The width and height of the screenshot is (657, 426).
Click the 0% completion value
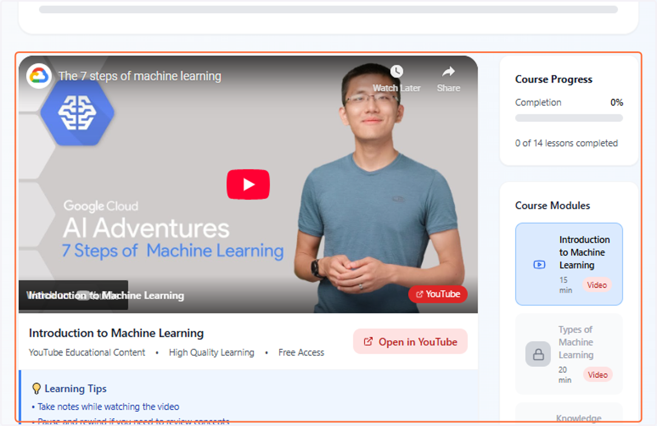coord(616,102)
